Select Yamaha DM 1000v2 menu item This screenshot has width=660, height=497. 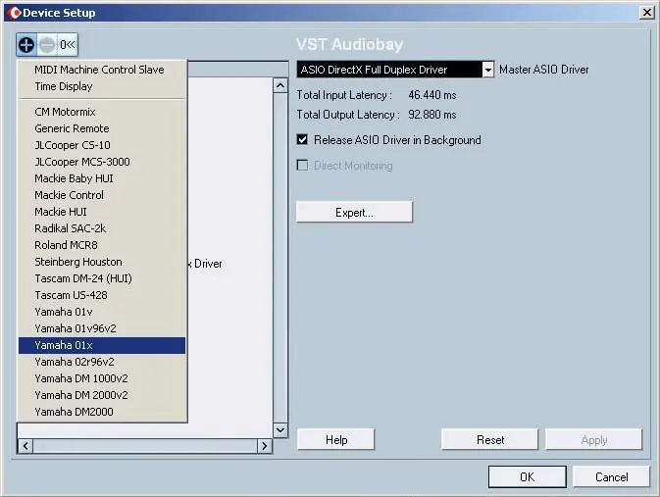[101, 378]
